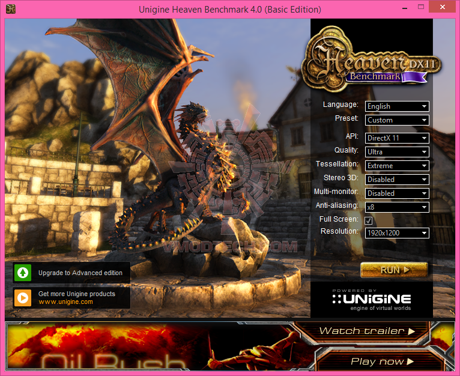Image resolution: width=460 pixels, height=376 pixels.
Task: Open the Quality dropdown set to Ultra
Action: tap(397, 152)
